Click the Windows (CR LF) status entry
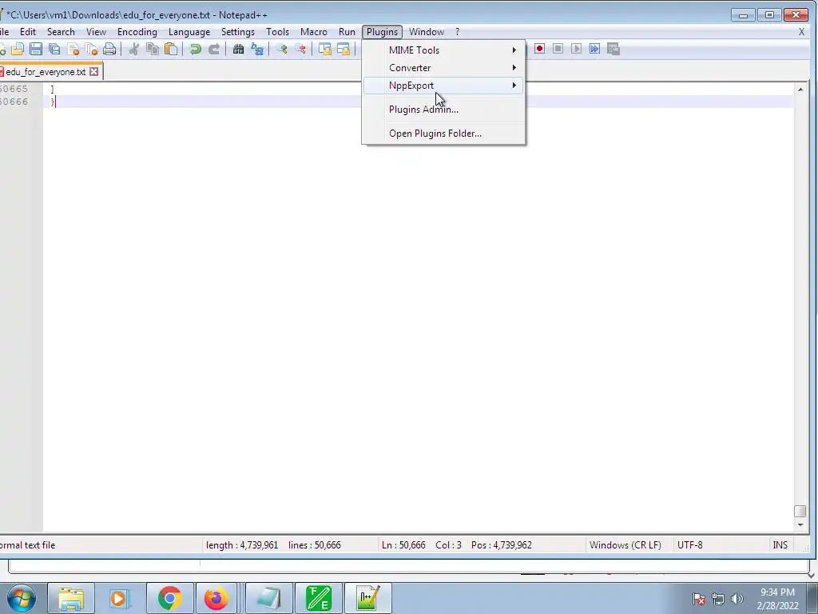 [x=625, y=545]
